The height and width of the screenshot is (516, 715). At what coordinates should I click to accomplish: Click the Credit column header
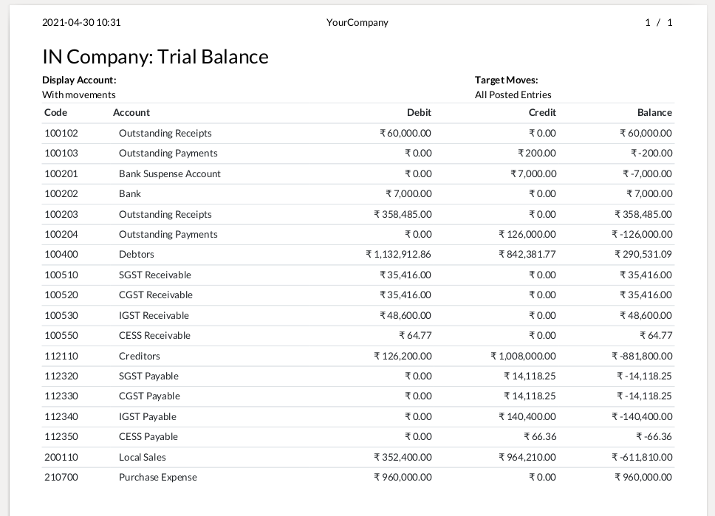[542, 112]
